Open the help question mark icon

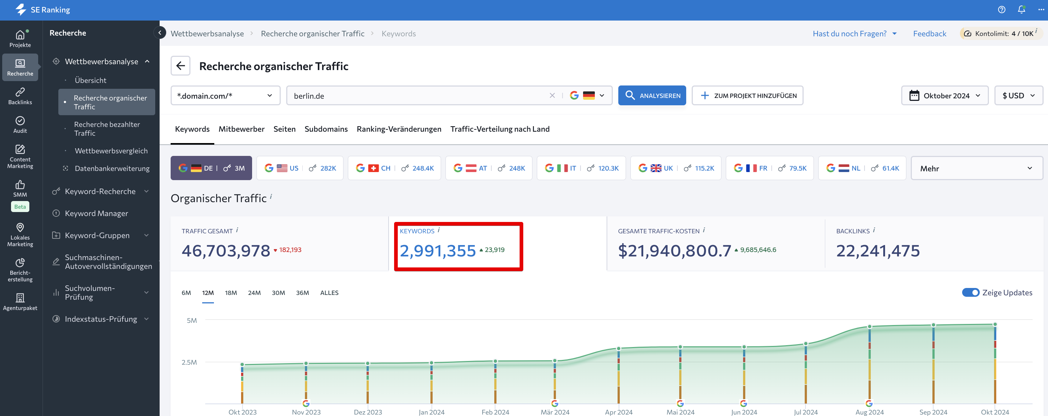tap(1001, 10)
